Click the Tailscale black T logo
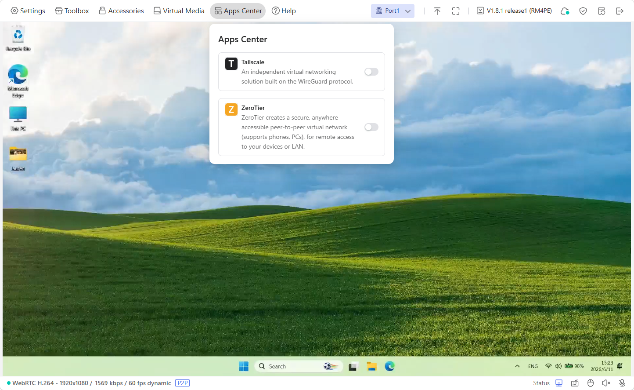Screen dimensions: 634x390 click(x=231, y=64)
